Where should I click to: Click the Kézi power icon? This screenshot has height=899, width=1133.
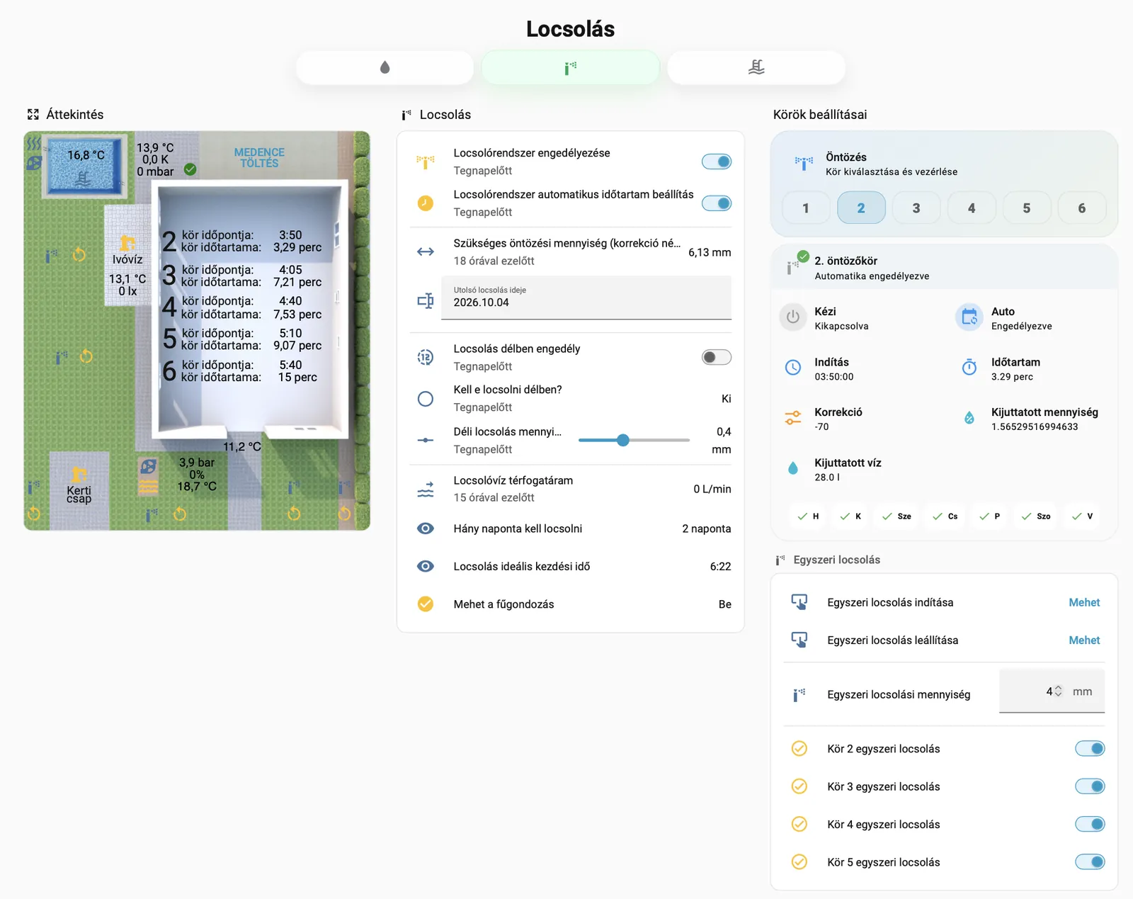(x=793, y=317)
